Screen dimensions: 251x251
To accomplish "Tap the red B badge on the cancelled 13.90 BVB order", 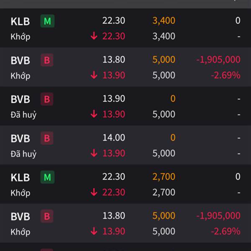I will pos(47,99).
